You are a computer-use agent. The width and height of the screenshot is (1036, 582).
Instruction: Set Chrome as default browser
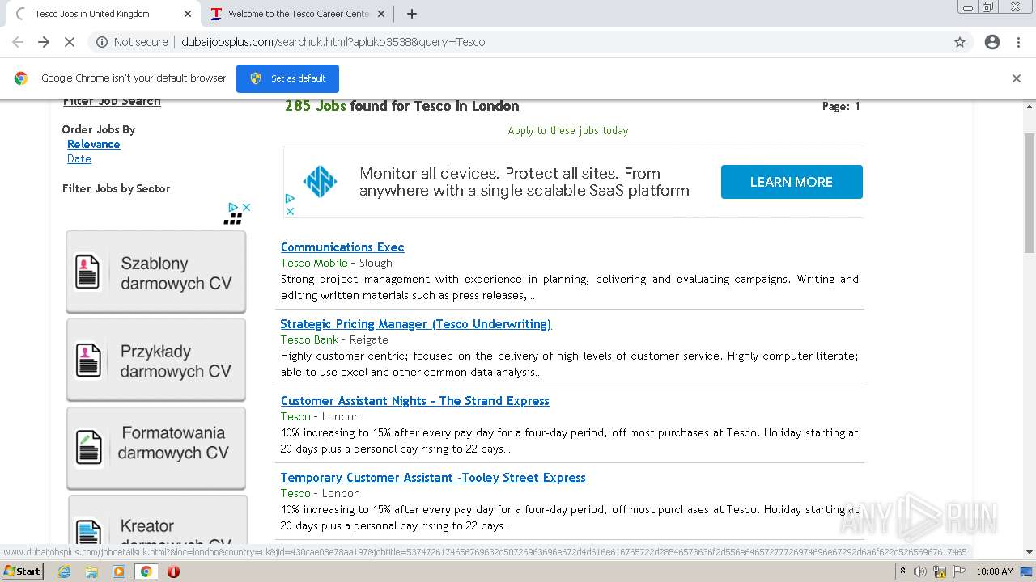point(287,78)
